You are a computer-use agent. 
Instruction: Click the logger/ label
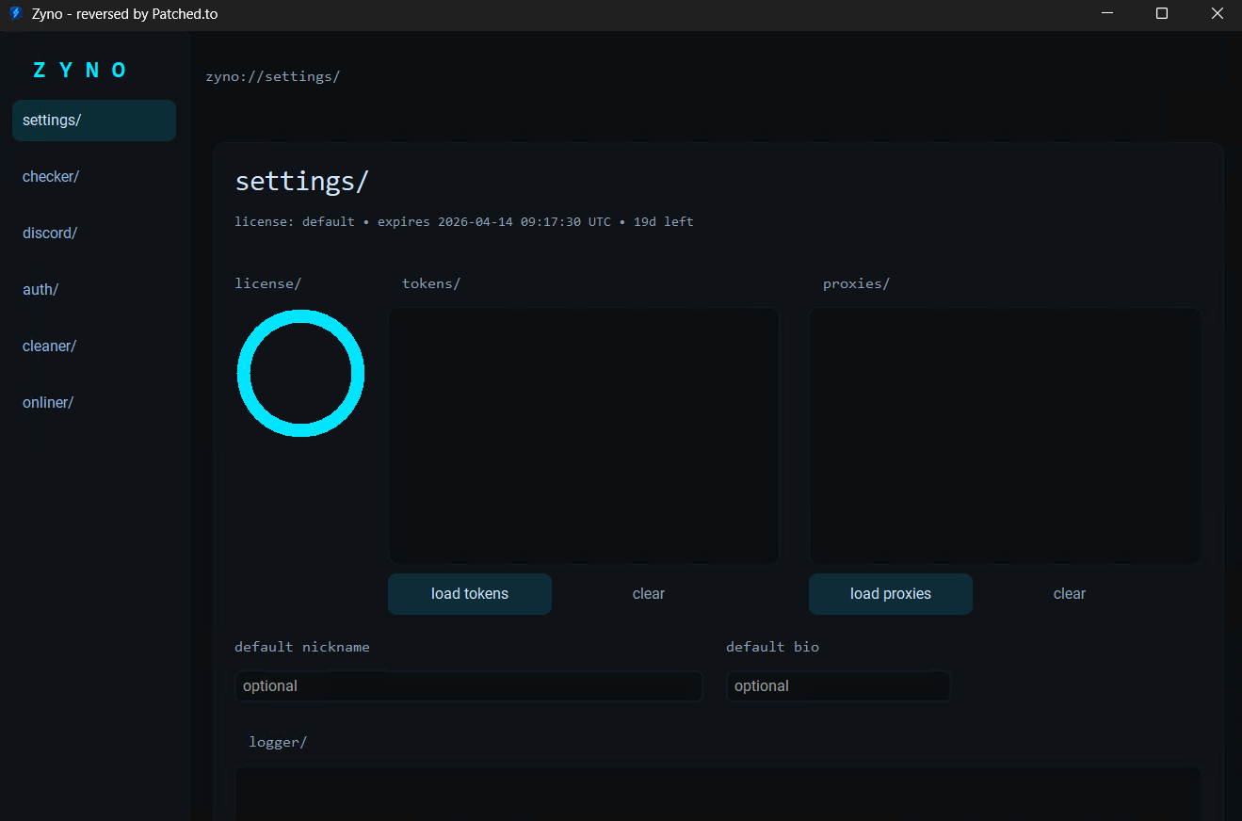(278, 742)
